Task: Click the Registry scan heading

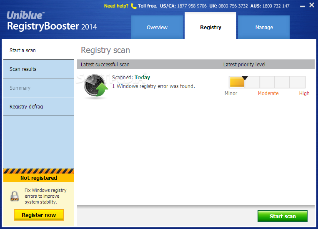Action: pos(105,50)
